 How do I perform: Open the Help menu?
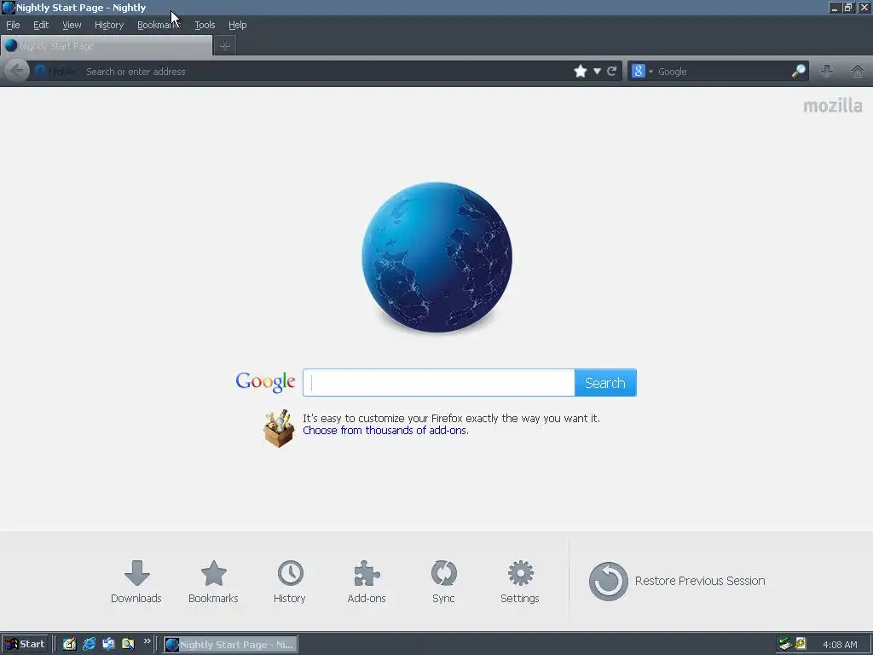[237, 25]
